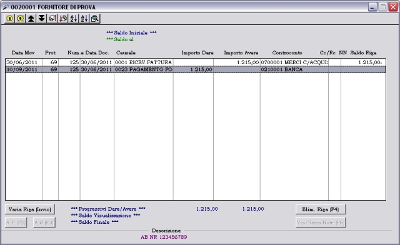The width and height of the screenshot is (400, 245).
Task: Click the 0023 PAGAMENTO FO causale cell
Action: 143,69
